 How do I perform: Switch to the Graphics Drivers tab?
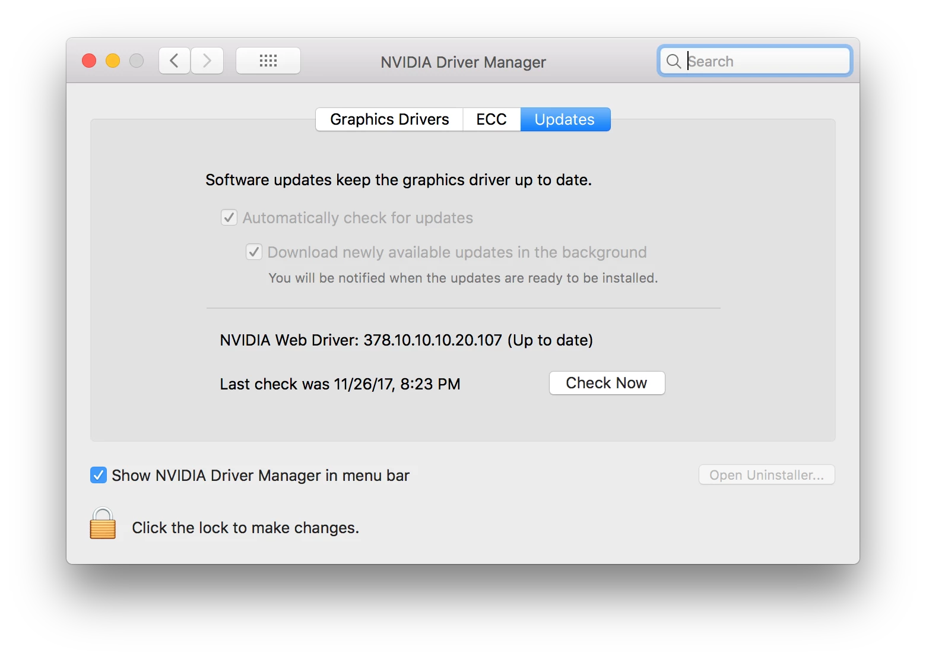click(x=389, y=119)
